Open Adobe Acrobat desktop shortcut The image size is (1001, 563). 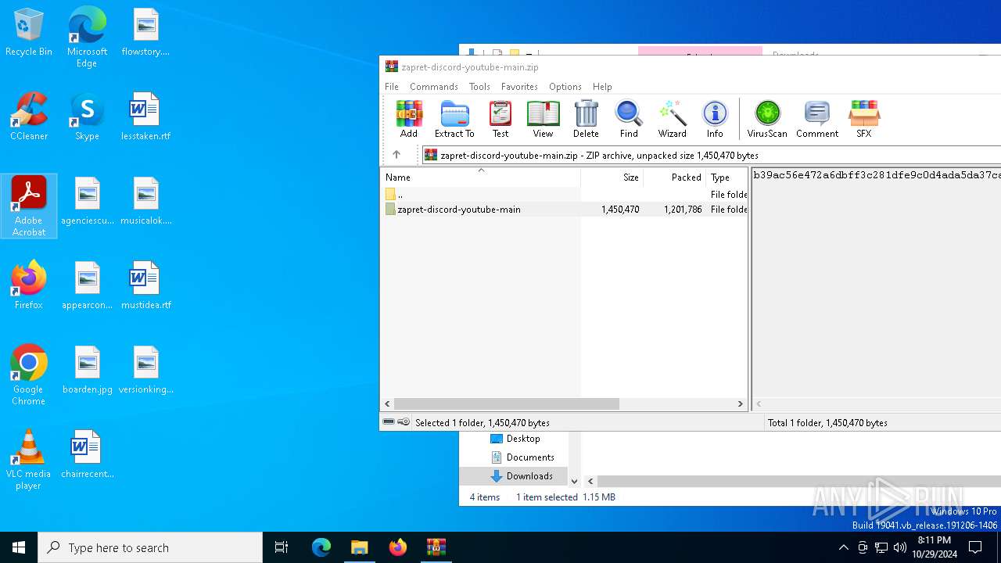pos(29,206)
